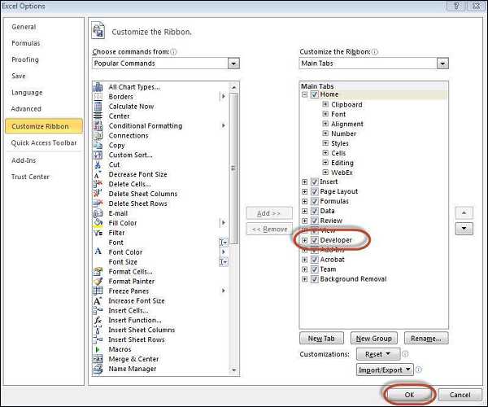Image resolution: width=488 pixels, height=407 pixels.
Task: Click the Merge & Center icon
Action: tap(98, 359)
